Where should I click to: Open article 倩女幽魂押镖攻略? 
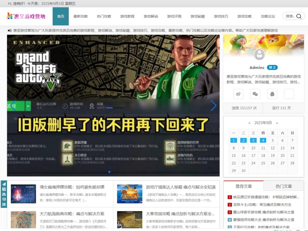[x=72, y=187]
